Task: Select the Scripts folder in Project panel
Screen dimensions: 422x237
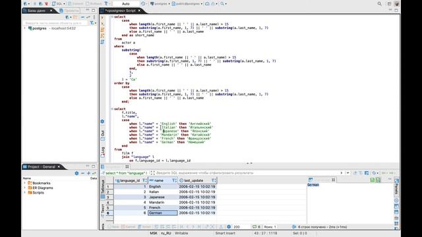Action: click(36, 193)
